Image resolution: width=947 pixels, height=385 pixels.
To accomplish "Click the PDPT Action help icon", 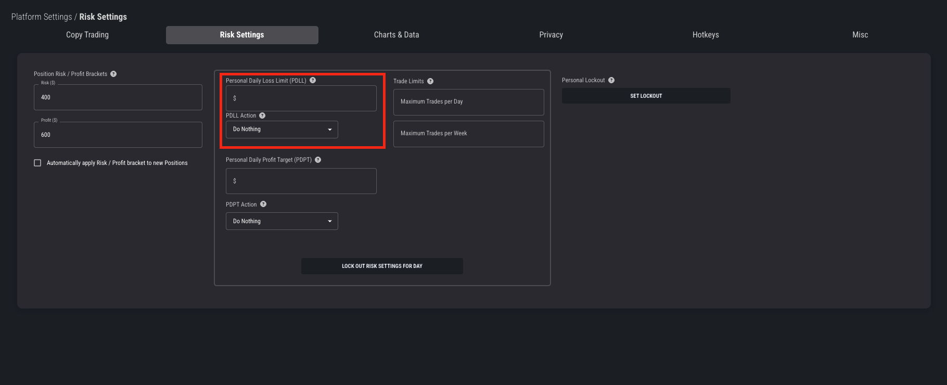I will [x=263, y=204].
